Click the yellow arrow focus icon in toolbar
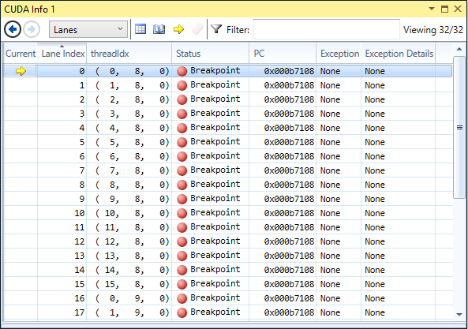This screenshot has width=468, height=329. tap(178, 29)
